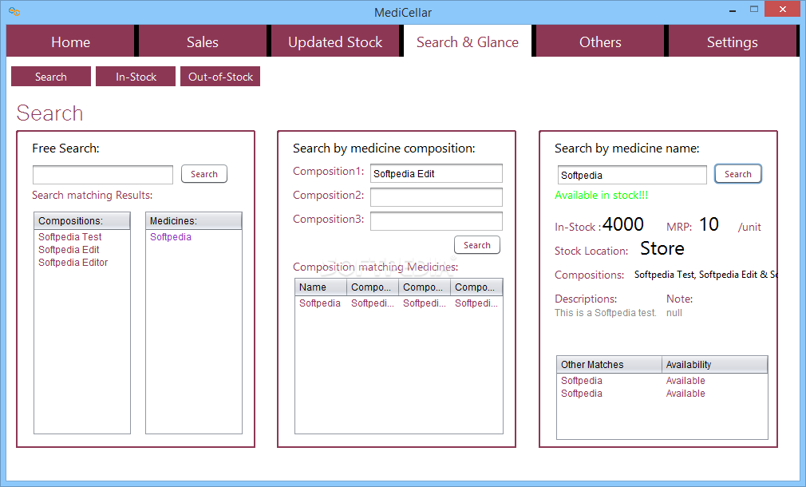Select Softpedia Test in Compositions list
The image size is (806, 487).
(70, 236)
